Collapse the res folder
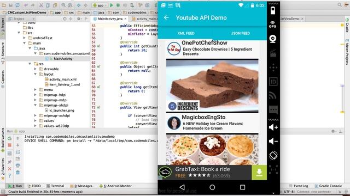Screen dimensions: 350x196 coord(30,64)
